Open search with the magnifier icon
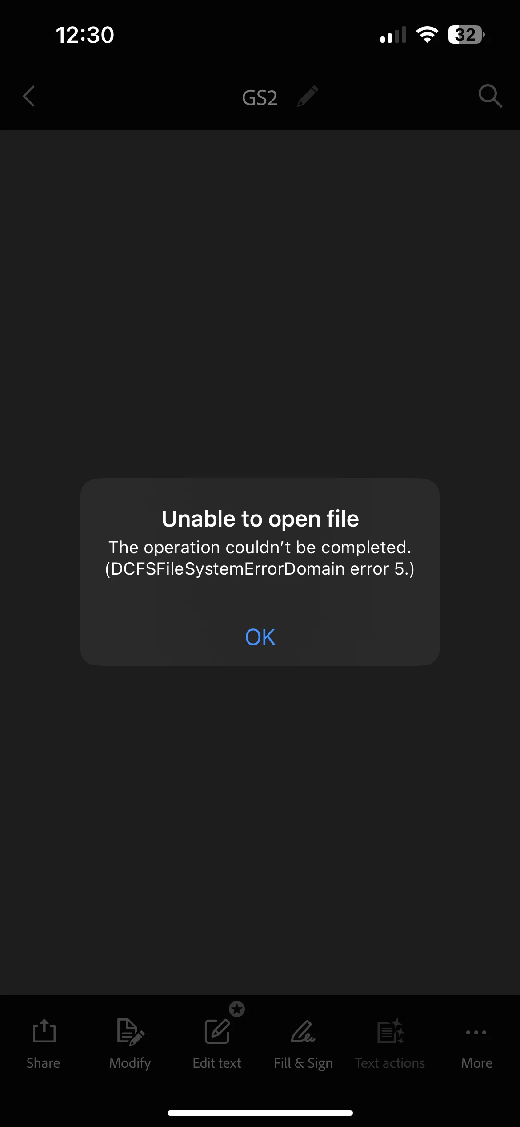Screen dimensions: 520x1127 click(x=490, y=96)
